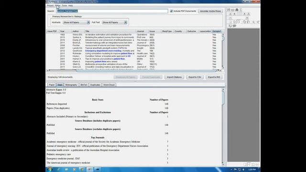Screen dimensions: 306x172
Task: Click the Outcome column header
Action: coord(193,31)
